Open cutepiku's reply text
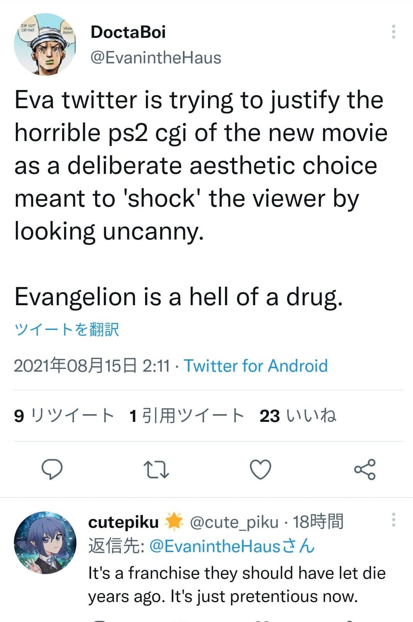Image resolution: width=413 pixels, height=622 pixels. [x=237, y=585]
